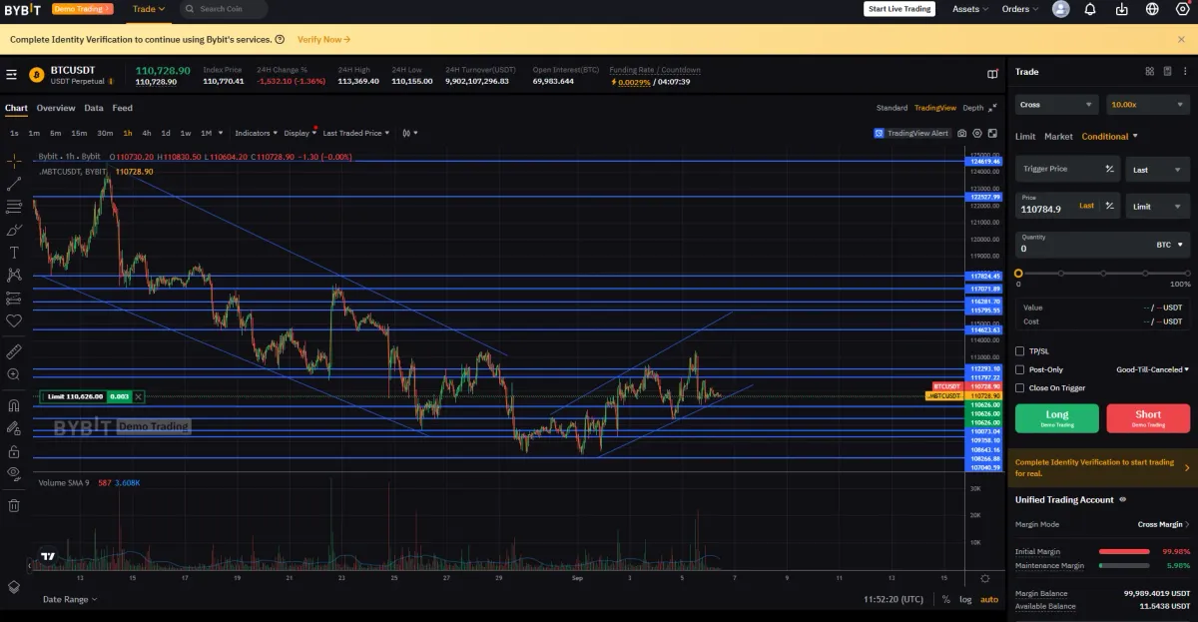This screenshot has height=622, width=1198.
Task: Open the BTC quantity unit dropdown
Action: tap(1170, 245)
